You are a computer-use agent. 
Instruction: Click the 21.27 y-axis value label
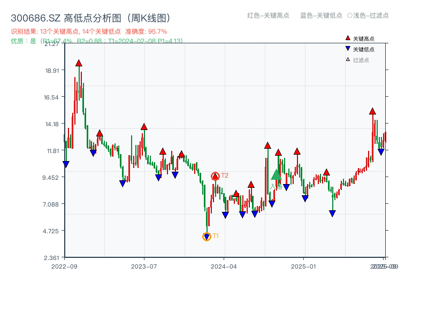pos(52,45)
